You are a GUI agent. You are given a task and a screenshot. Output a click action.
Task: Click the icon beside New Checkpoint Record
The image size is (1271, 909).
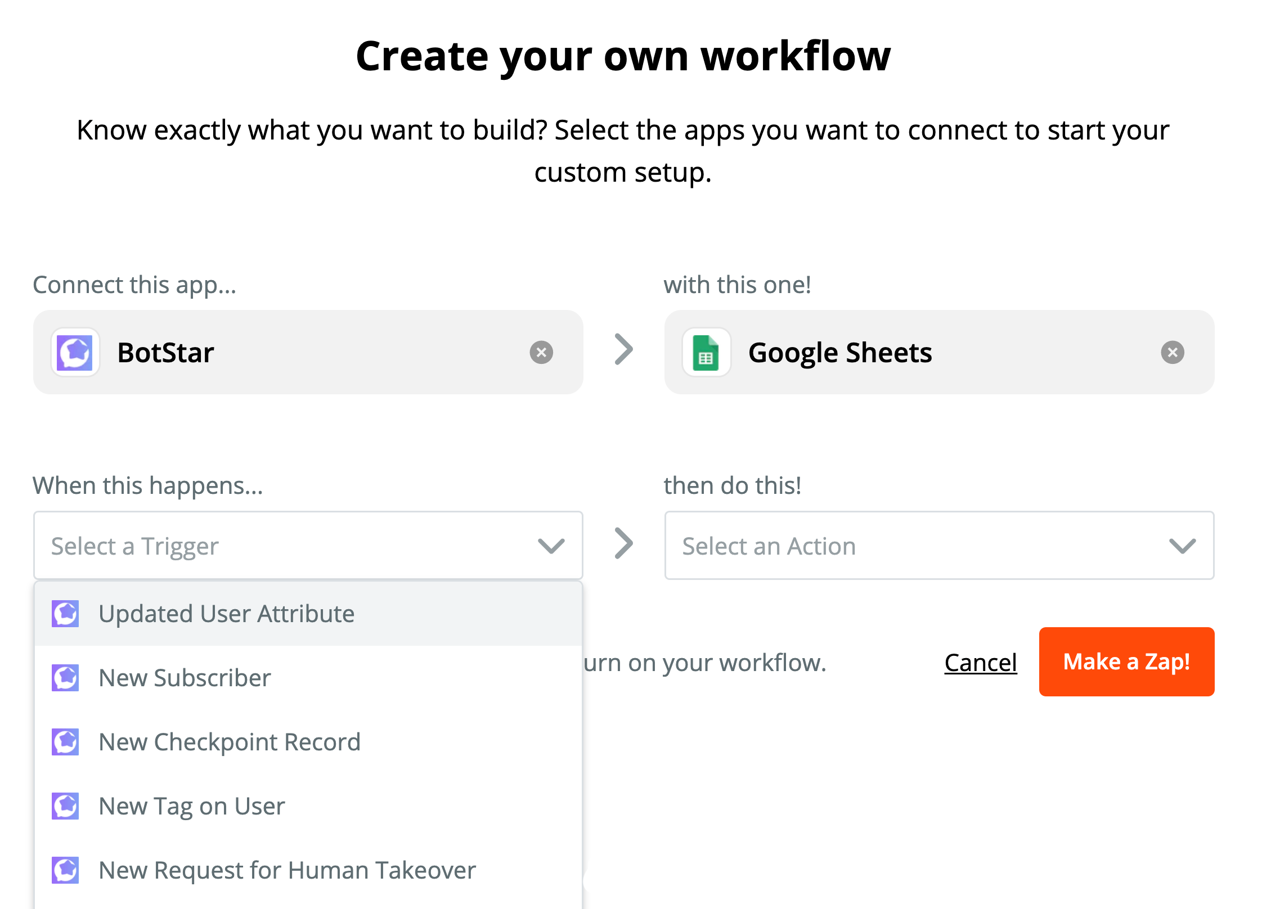pos(65,742)
